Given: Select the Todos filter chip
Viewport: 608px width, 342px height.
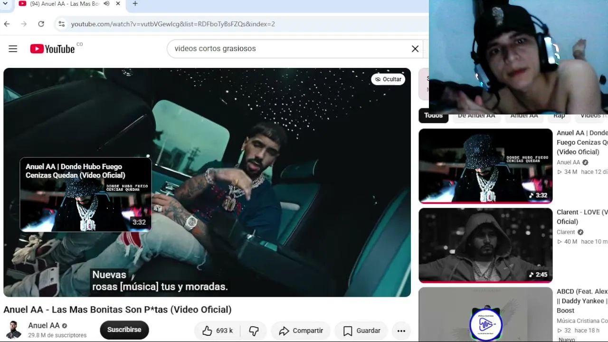Looking at the screenshot, I should point(433,116).
